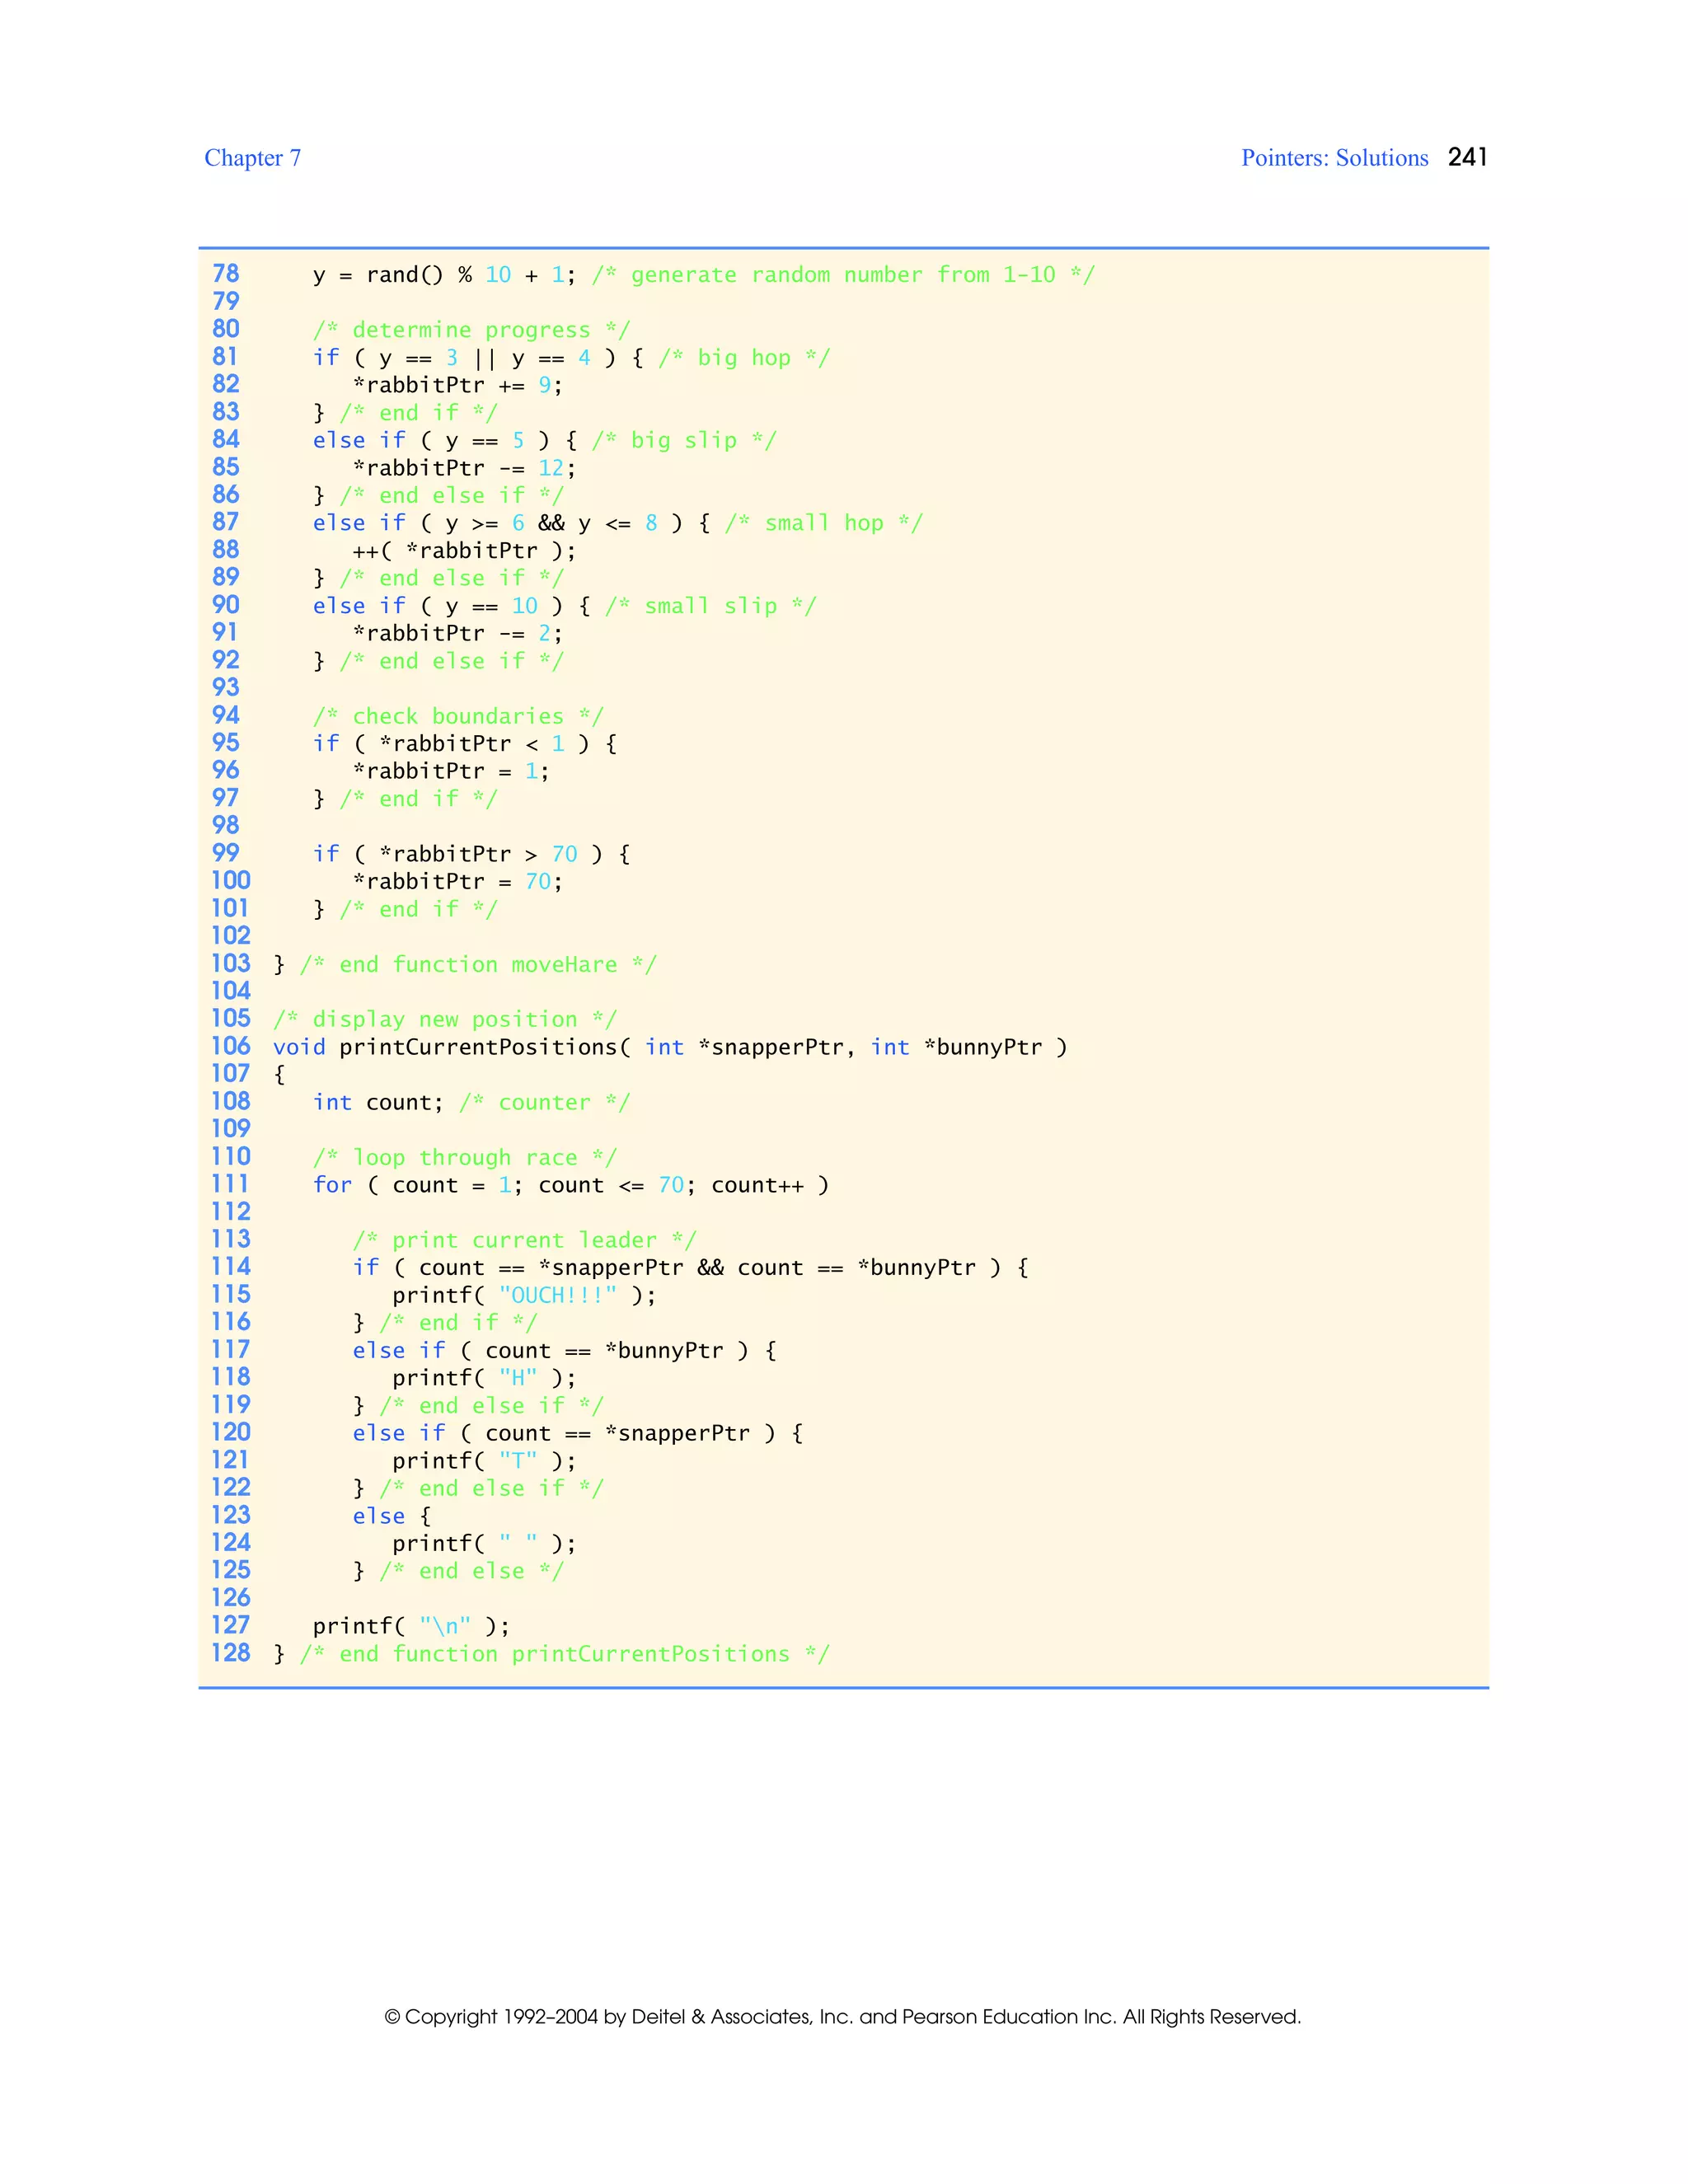Click the 'Chapter 7' header text
Image resolution: width=1688 pixels, height=2184 pixels.
252,158
